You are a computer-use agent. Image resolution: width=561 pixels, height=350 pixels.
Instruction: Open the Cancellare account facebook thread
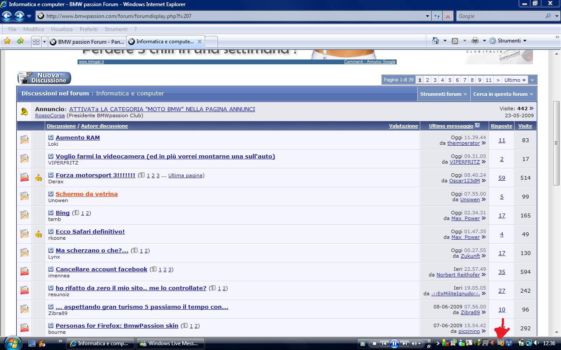point(101,269)
